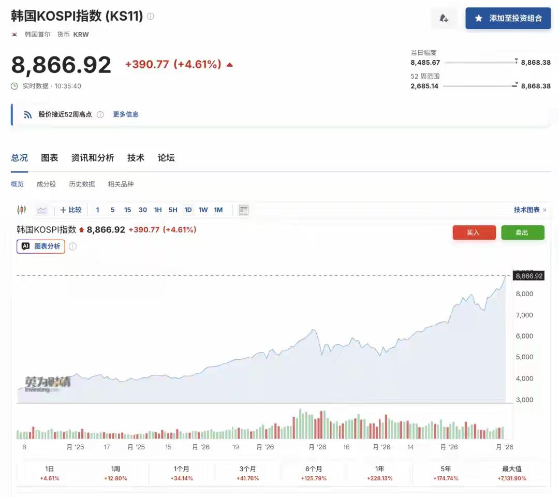Click the 货币 KRW text
This screenshot has height=497, width=559.
[73, 35]
